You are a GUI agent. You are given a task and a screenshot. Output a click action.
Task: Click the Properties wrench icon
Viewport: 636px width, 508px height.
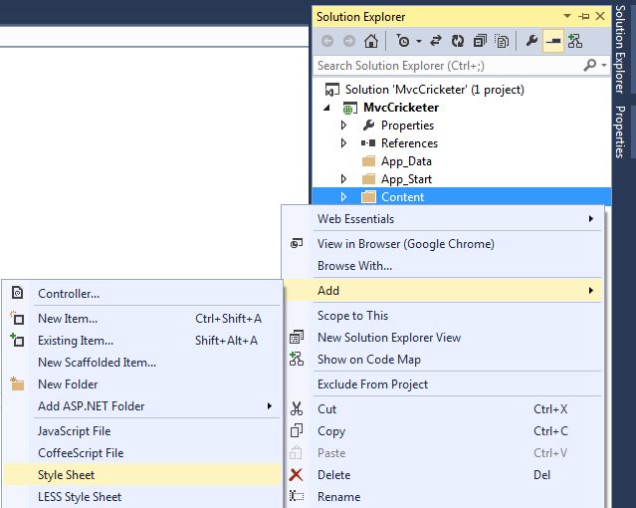tap(532, 41)
